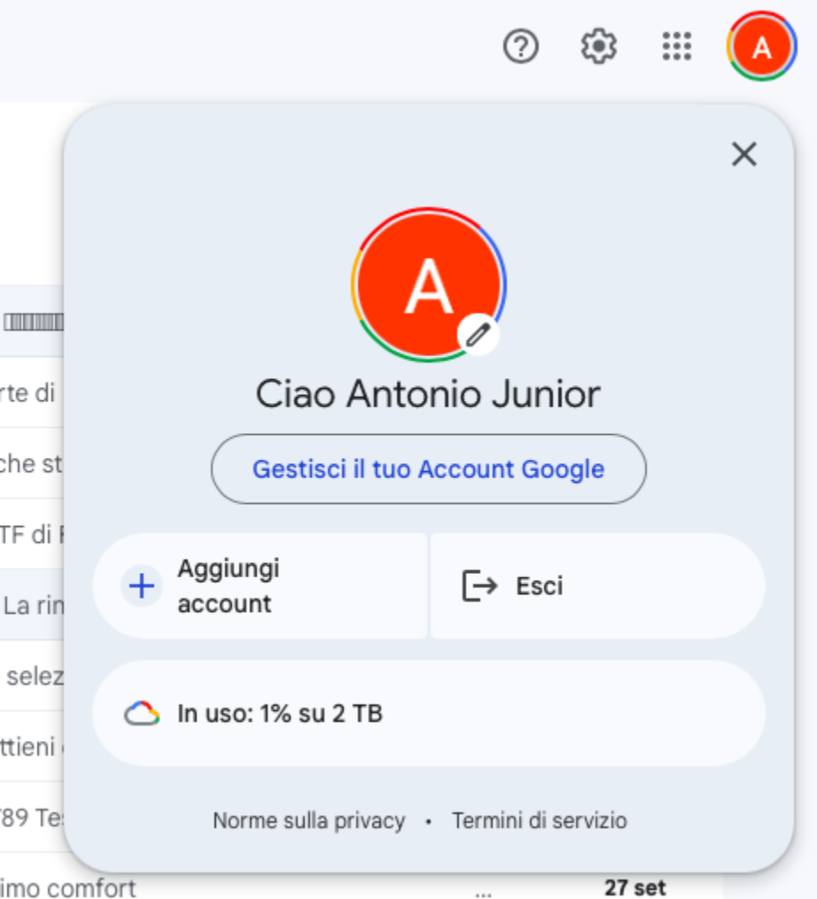Open email row ending with comfort
817x899 pixels.
click(69, 887)
